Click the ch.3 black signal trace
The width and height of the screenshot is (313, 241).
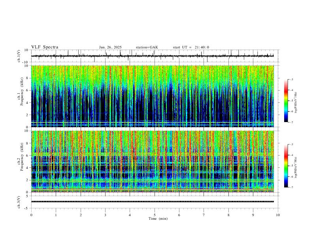coord(153,202)
